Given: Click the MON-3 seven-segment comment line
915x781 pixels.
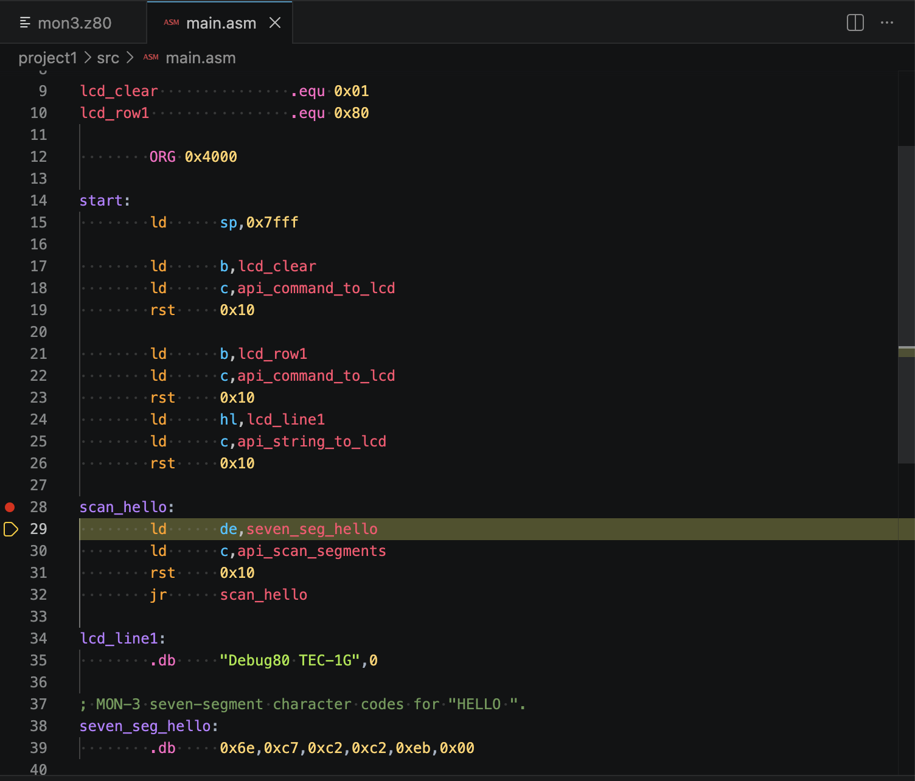Looking at the screenshot, I should pyautogui.click(x=303, y=704).
